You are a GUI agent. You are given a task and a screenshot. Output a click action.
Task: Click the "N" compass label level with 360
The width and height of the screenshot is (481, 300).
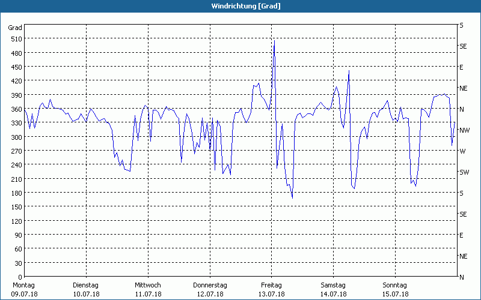click(x=461, y=109)
